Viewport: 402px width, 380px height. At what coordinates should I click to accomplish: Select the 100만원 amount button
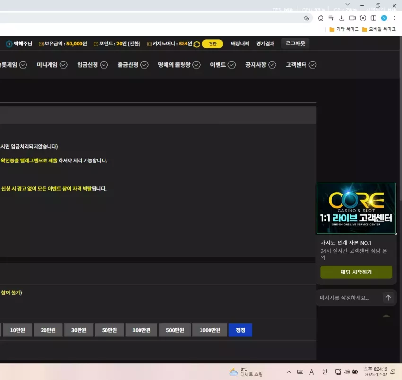[141, 330]
